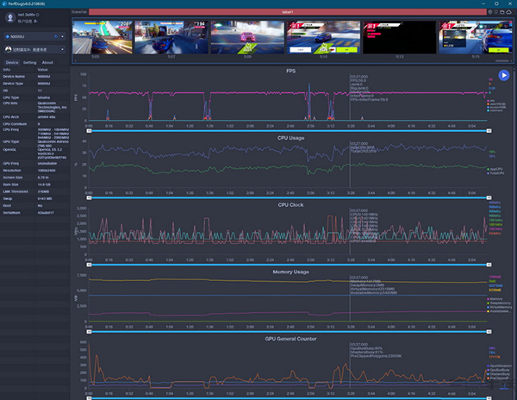Viewport: 517px width, 400px height.
Task: Switch to the Setting tab
Action: (29, 63)
